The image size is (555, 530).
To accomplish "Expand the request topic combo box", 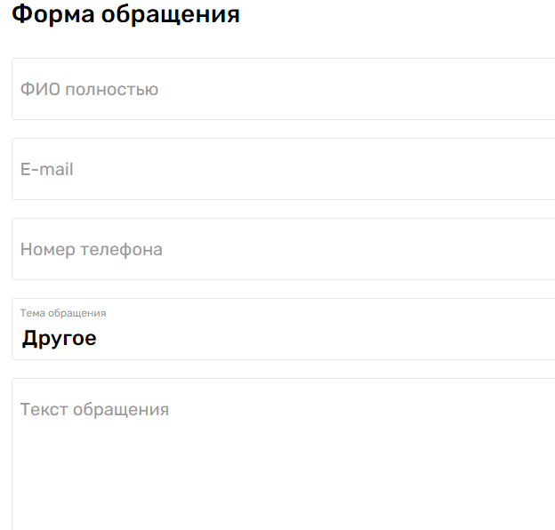I will coord(356,331).
